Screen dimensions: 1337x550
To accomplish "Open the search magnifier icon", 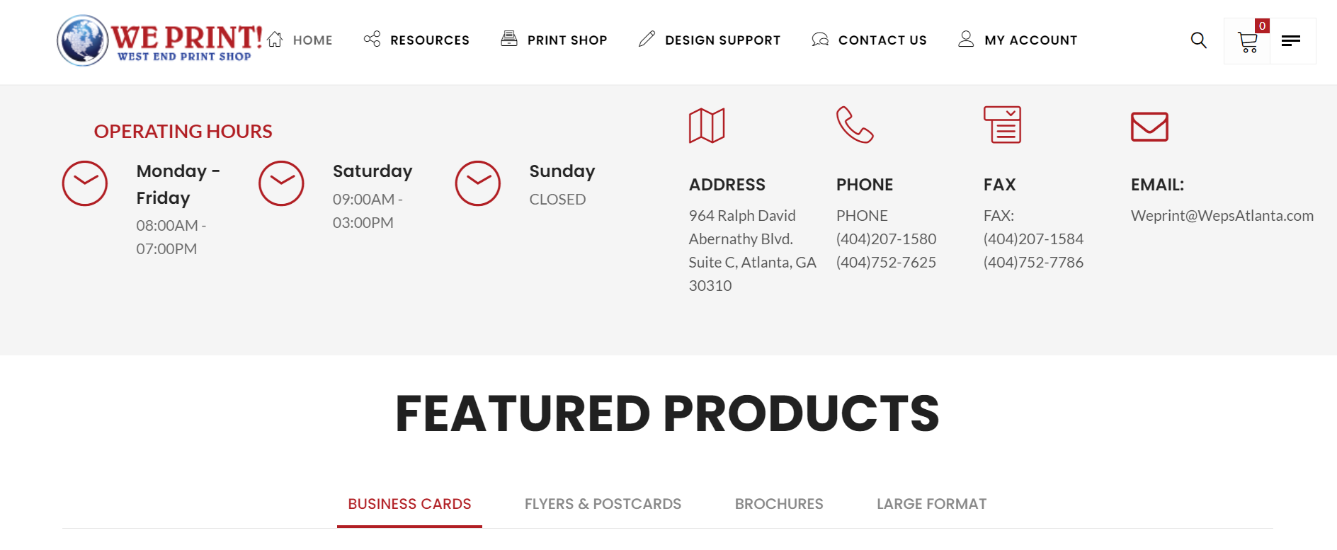I will tap(1198, 40).
